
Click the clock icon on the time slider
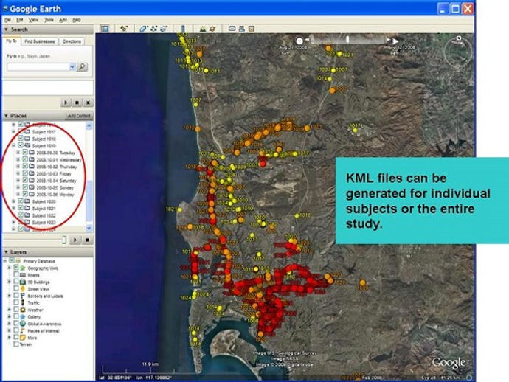point(299,41)
